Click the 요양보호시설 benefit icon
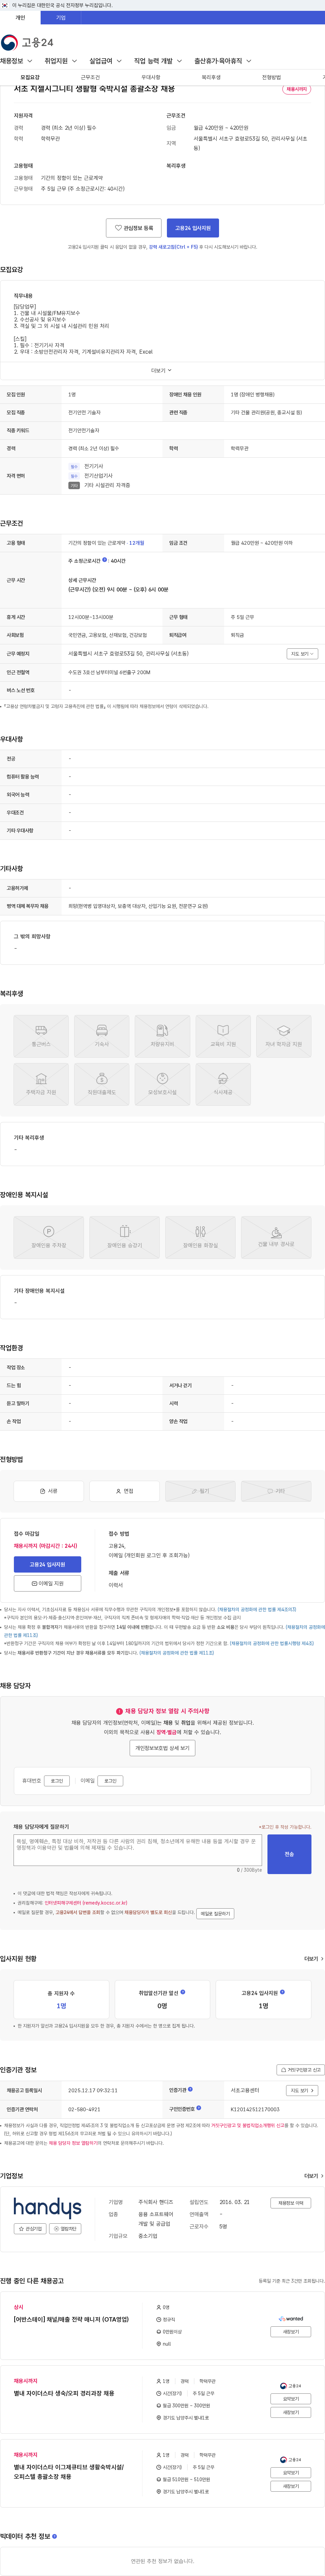 tap(162, 1084)
